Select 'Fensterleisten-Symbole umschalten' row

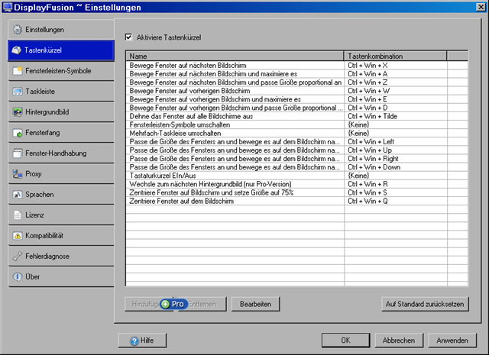297,124
